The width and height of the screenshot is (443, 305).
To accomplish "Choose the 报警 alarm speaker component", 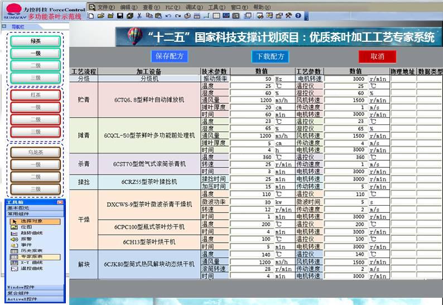I will click(26, 239).
